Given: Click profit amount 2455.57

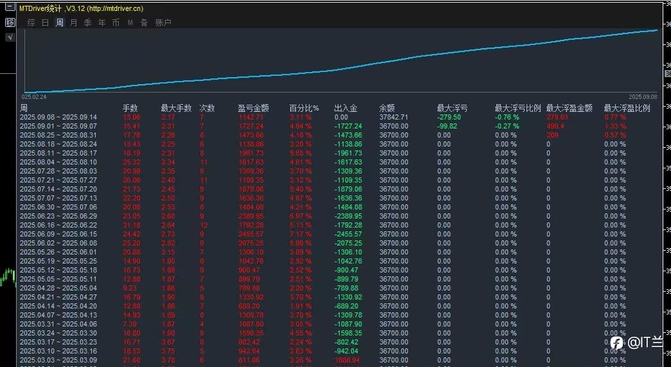Looking at the screenshot, I should click(251, 234).
